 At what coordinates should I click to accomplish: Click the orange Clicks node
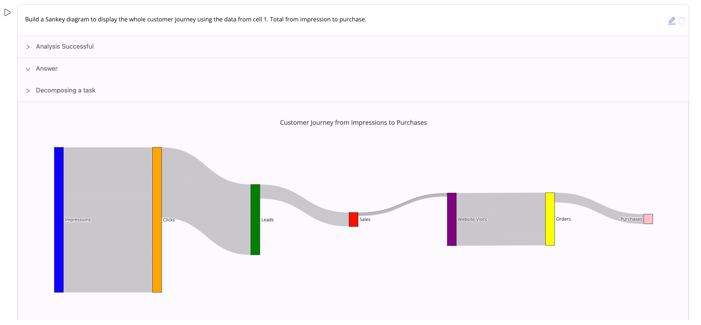coord(157,220)
